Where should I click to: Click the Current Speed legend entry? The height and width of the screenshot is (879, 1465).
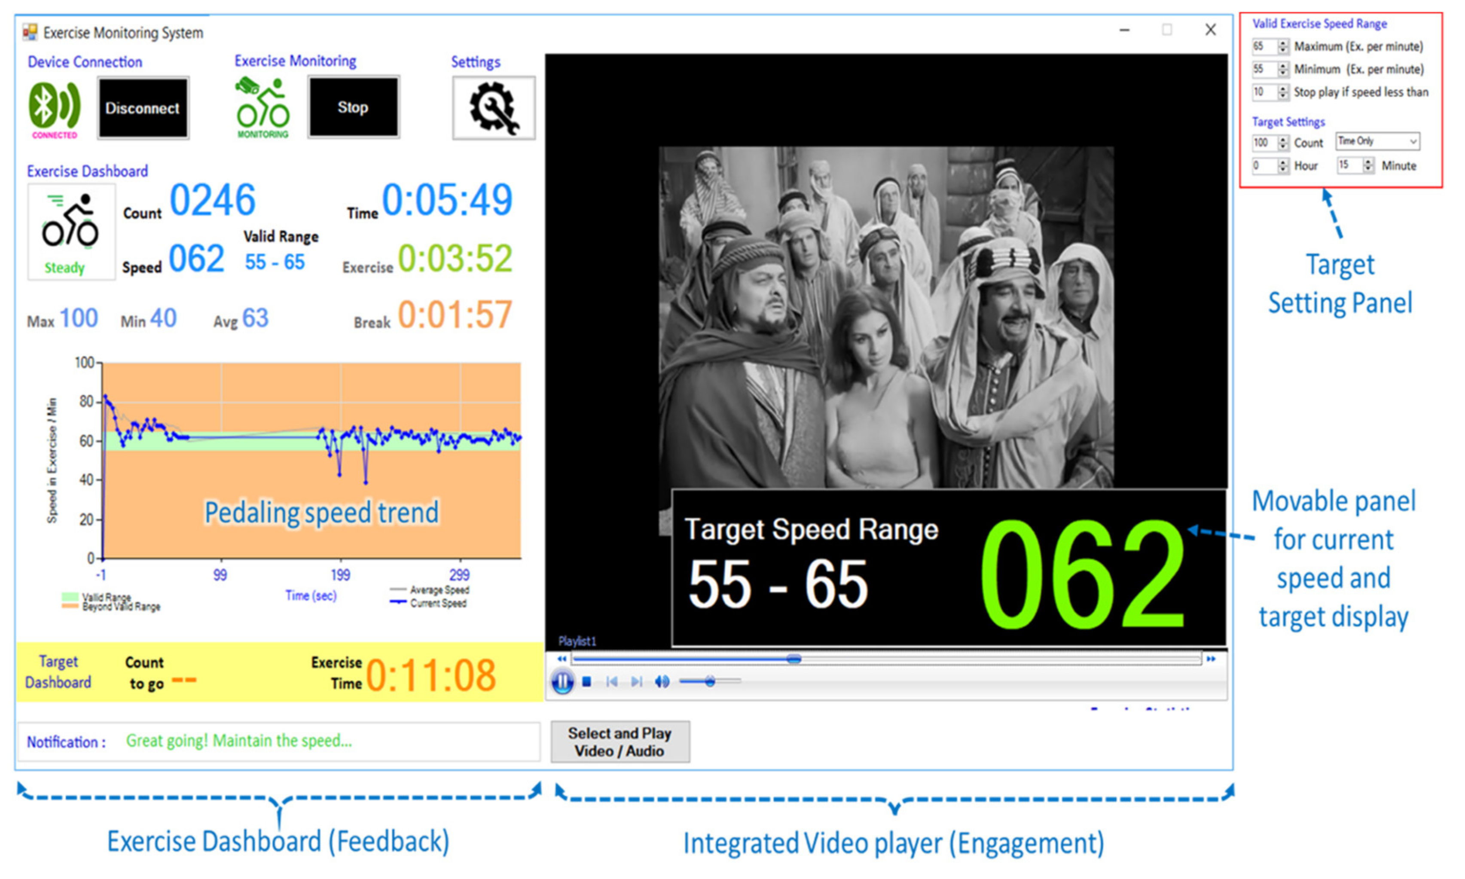pos(429,603)
